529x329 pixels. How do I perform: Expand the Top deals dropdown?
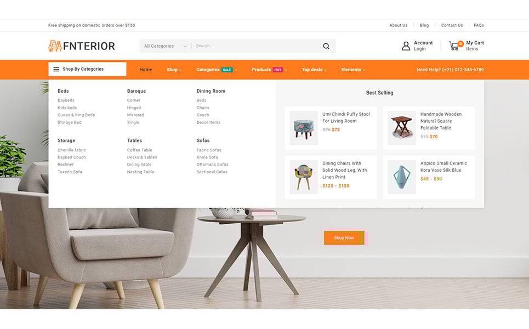click(x=314, y=70)
